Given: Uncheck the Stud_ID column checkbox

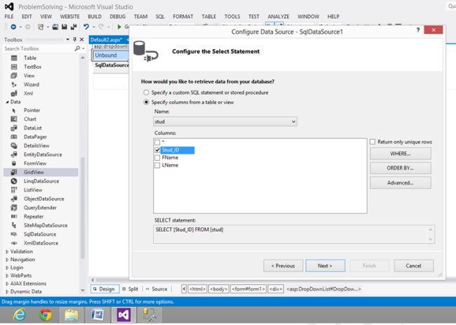Looking at the screenshot, I should coord(157,150).
